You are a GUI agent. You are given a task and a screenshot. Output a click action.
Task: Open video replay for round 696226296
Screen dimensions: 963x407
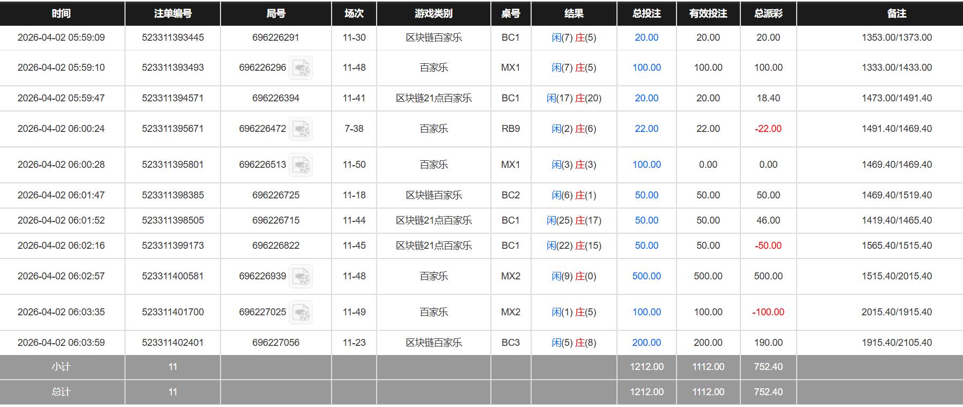pos(300,68)
